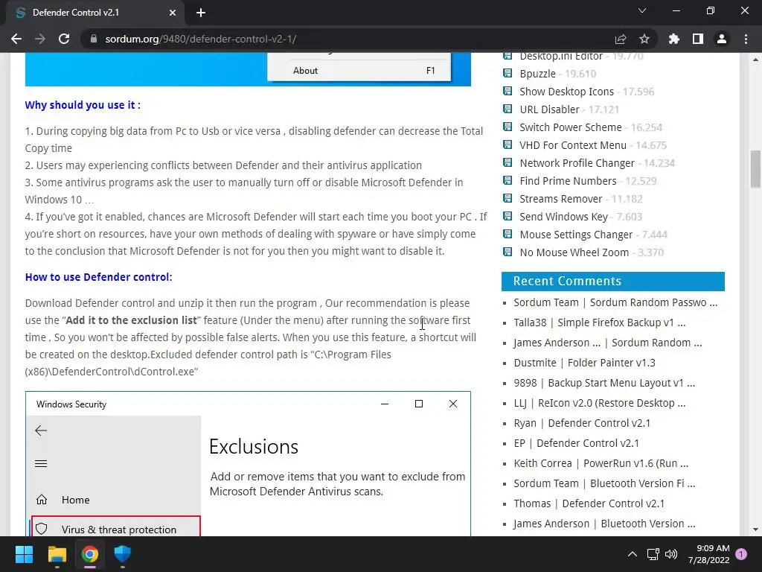Open the tab search chevron
Image resolution: width=762 pixels, height=572 pixels.
pos(642,10)
